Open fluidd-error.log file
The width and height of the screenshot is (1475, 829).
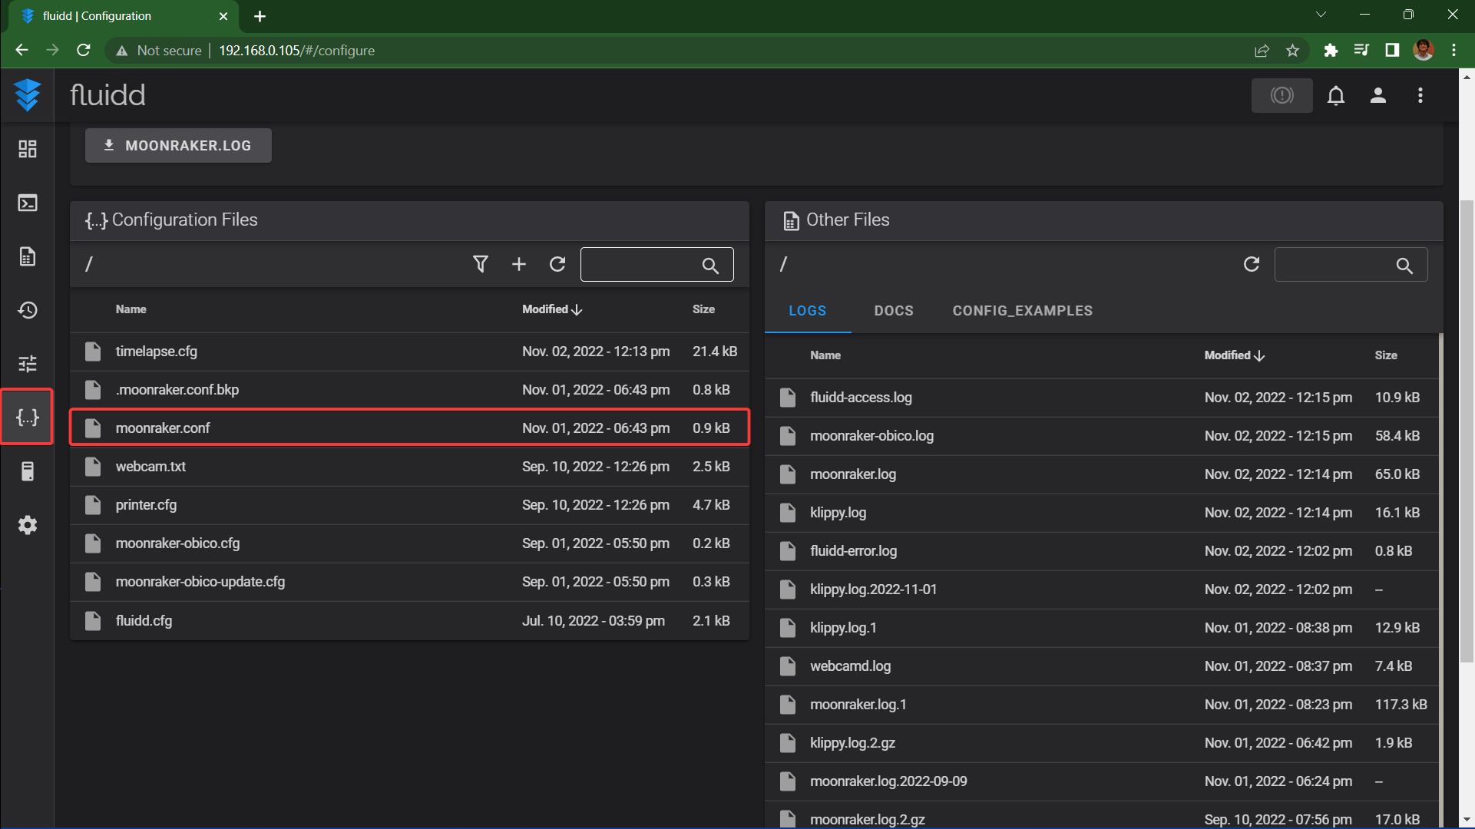point(1102,551)
